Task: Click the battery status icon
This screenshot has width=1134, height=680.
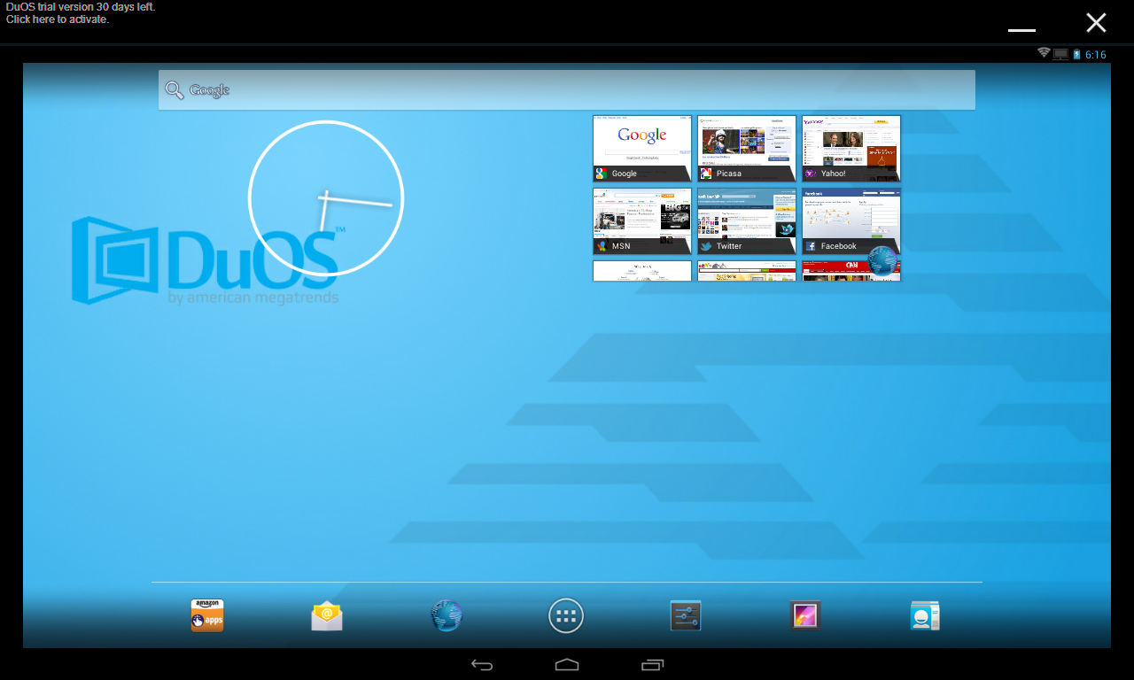Action: pos(1077,54)
